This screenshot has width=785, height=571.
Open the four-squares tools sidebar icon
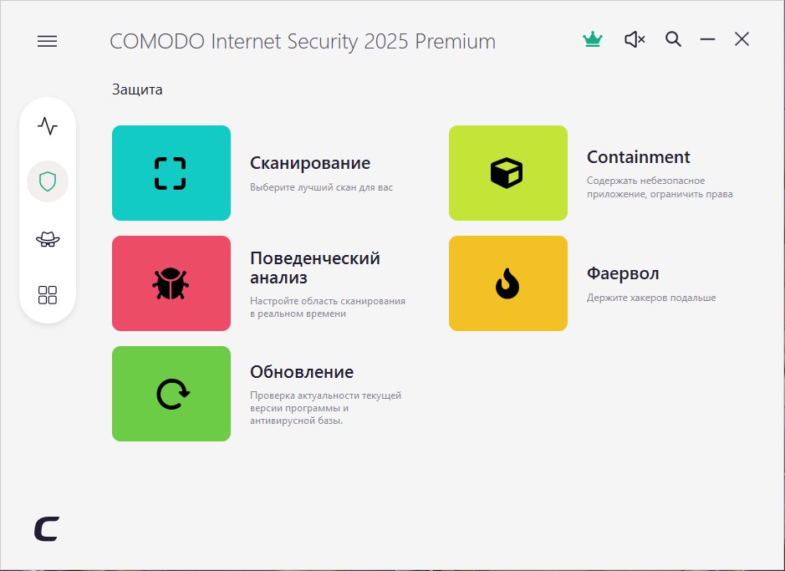click(48, 294)
